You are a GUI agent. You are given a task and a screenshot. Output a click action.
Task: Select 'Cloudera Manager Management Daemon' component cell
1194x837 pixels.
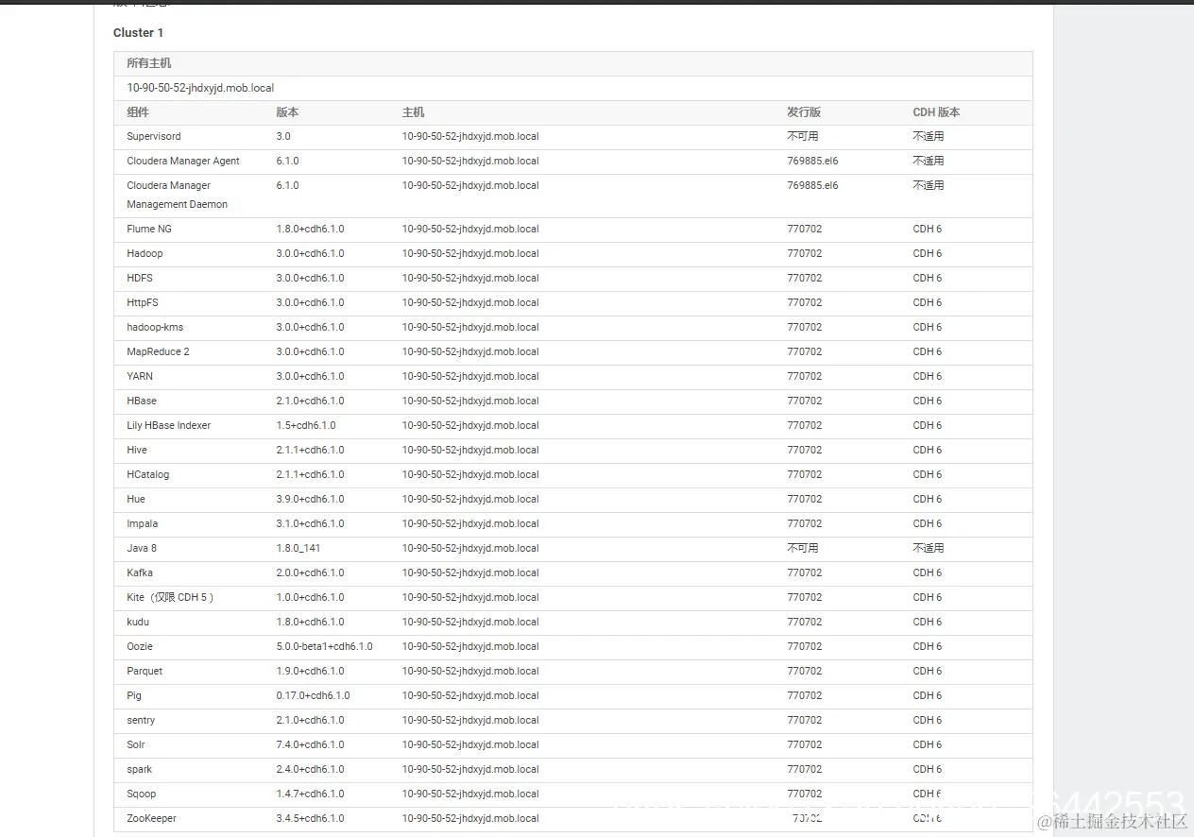[x=178, y=196]
